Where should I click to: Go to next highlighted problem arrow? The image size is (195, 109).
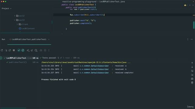click(x=193, y=5)
